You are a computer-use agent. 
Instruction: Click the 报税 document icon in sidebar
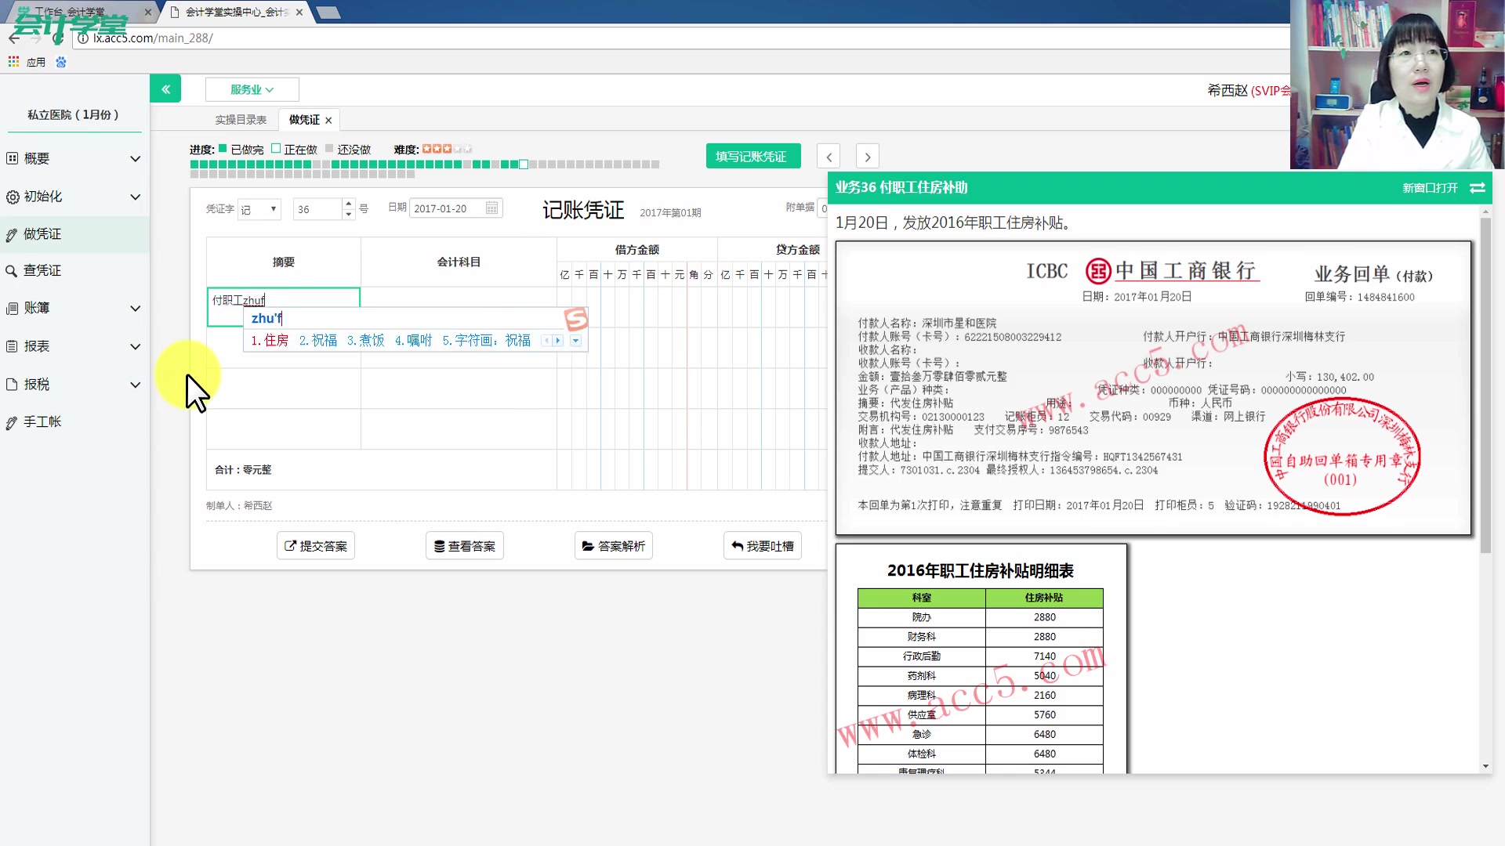[x=11, y=384]
